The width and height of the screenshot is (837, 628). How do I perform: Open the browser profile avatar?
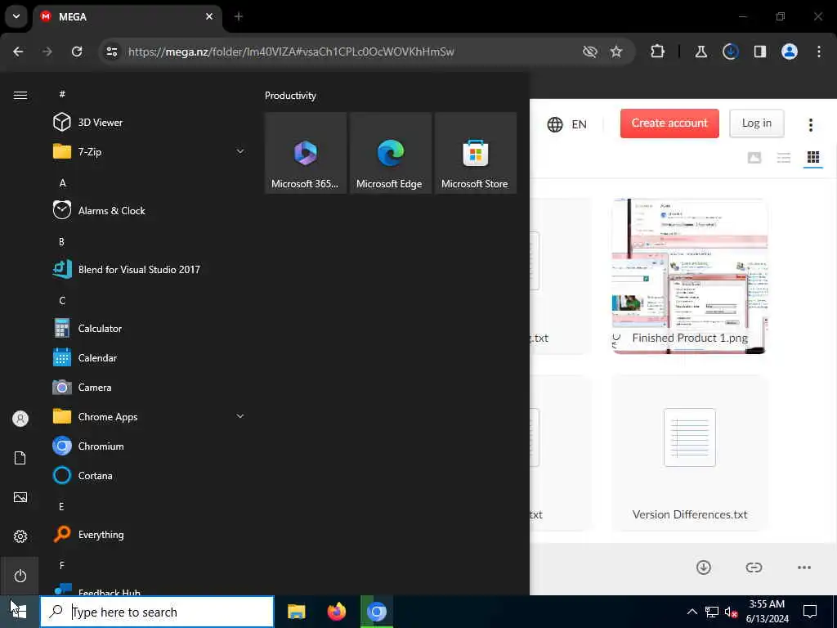coord(789,52)
